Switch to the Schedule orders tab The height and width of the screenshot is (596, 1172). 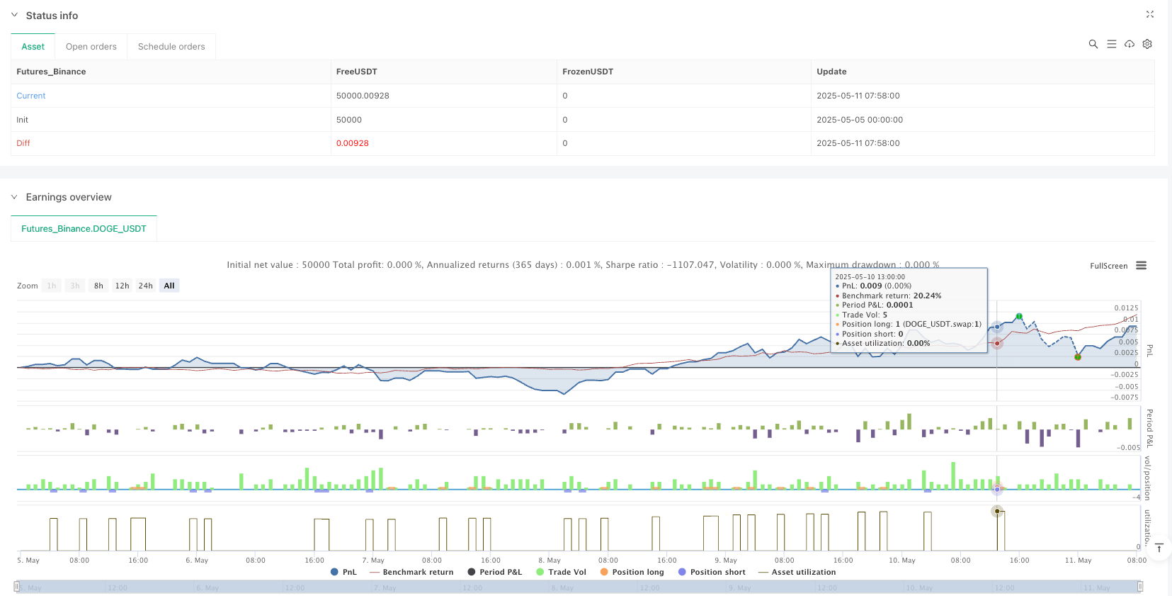171,47
